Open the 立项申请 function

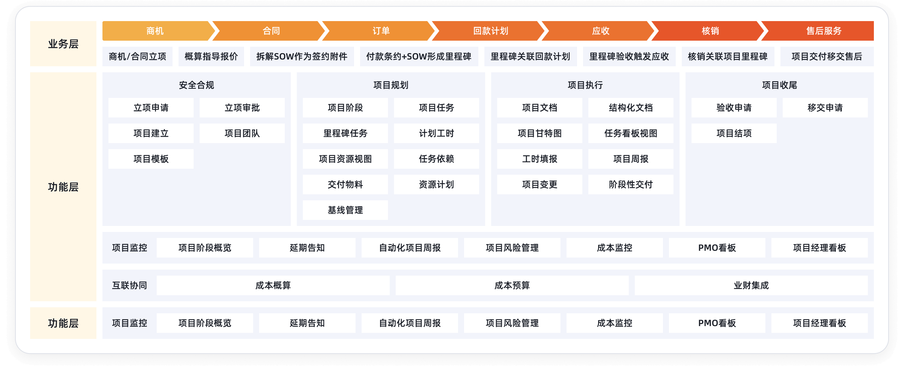point(151,108)
